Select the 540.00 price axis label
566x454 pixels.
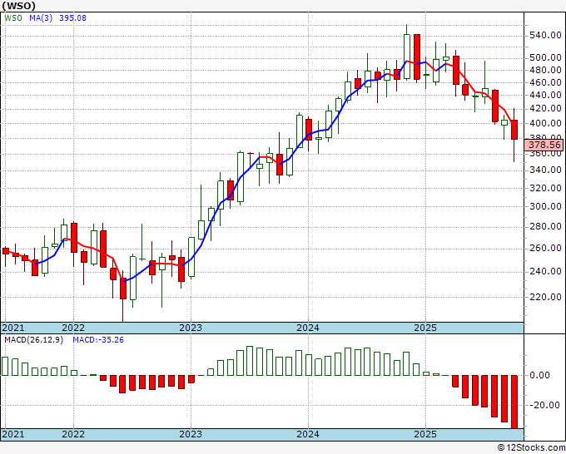pyautogui.click(x=545, y=36)
